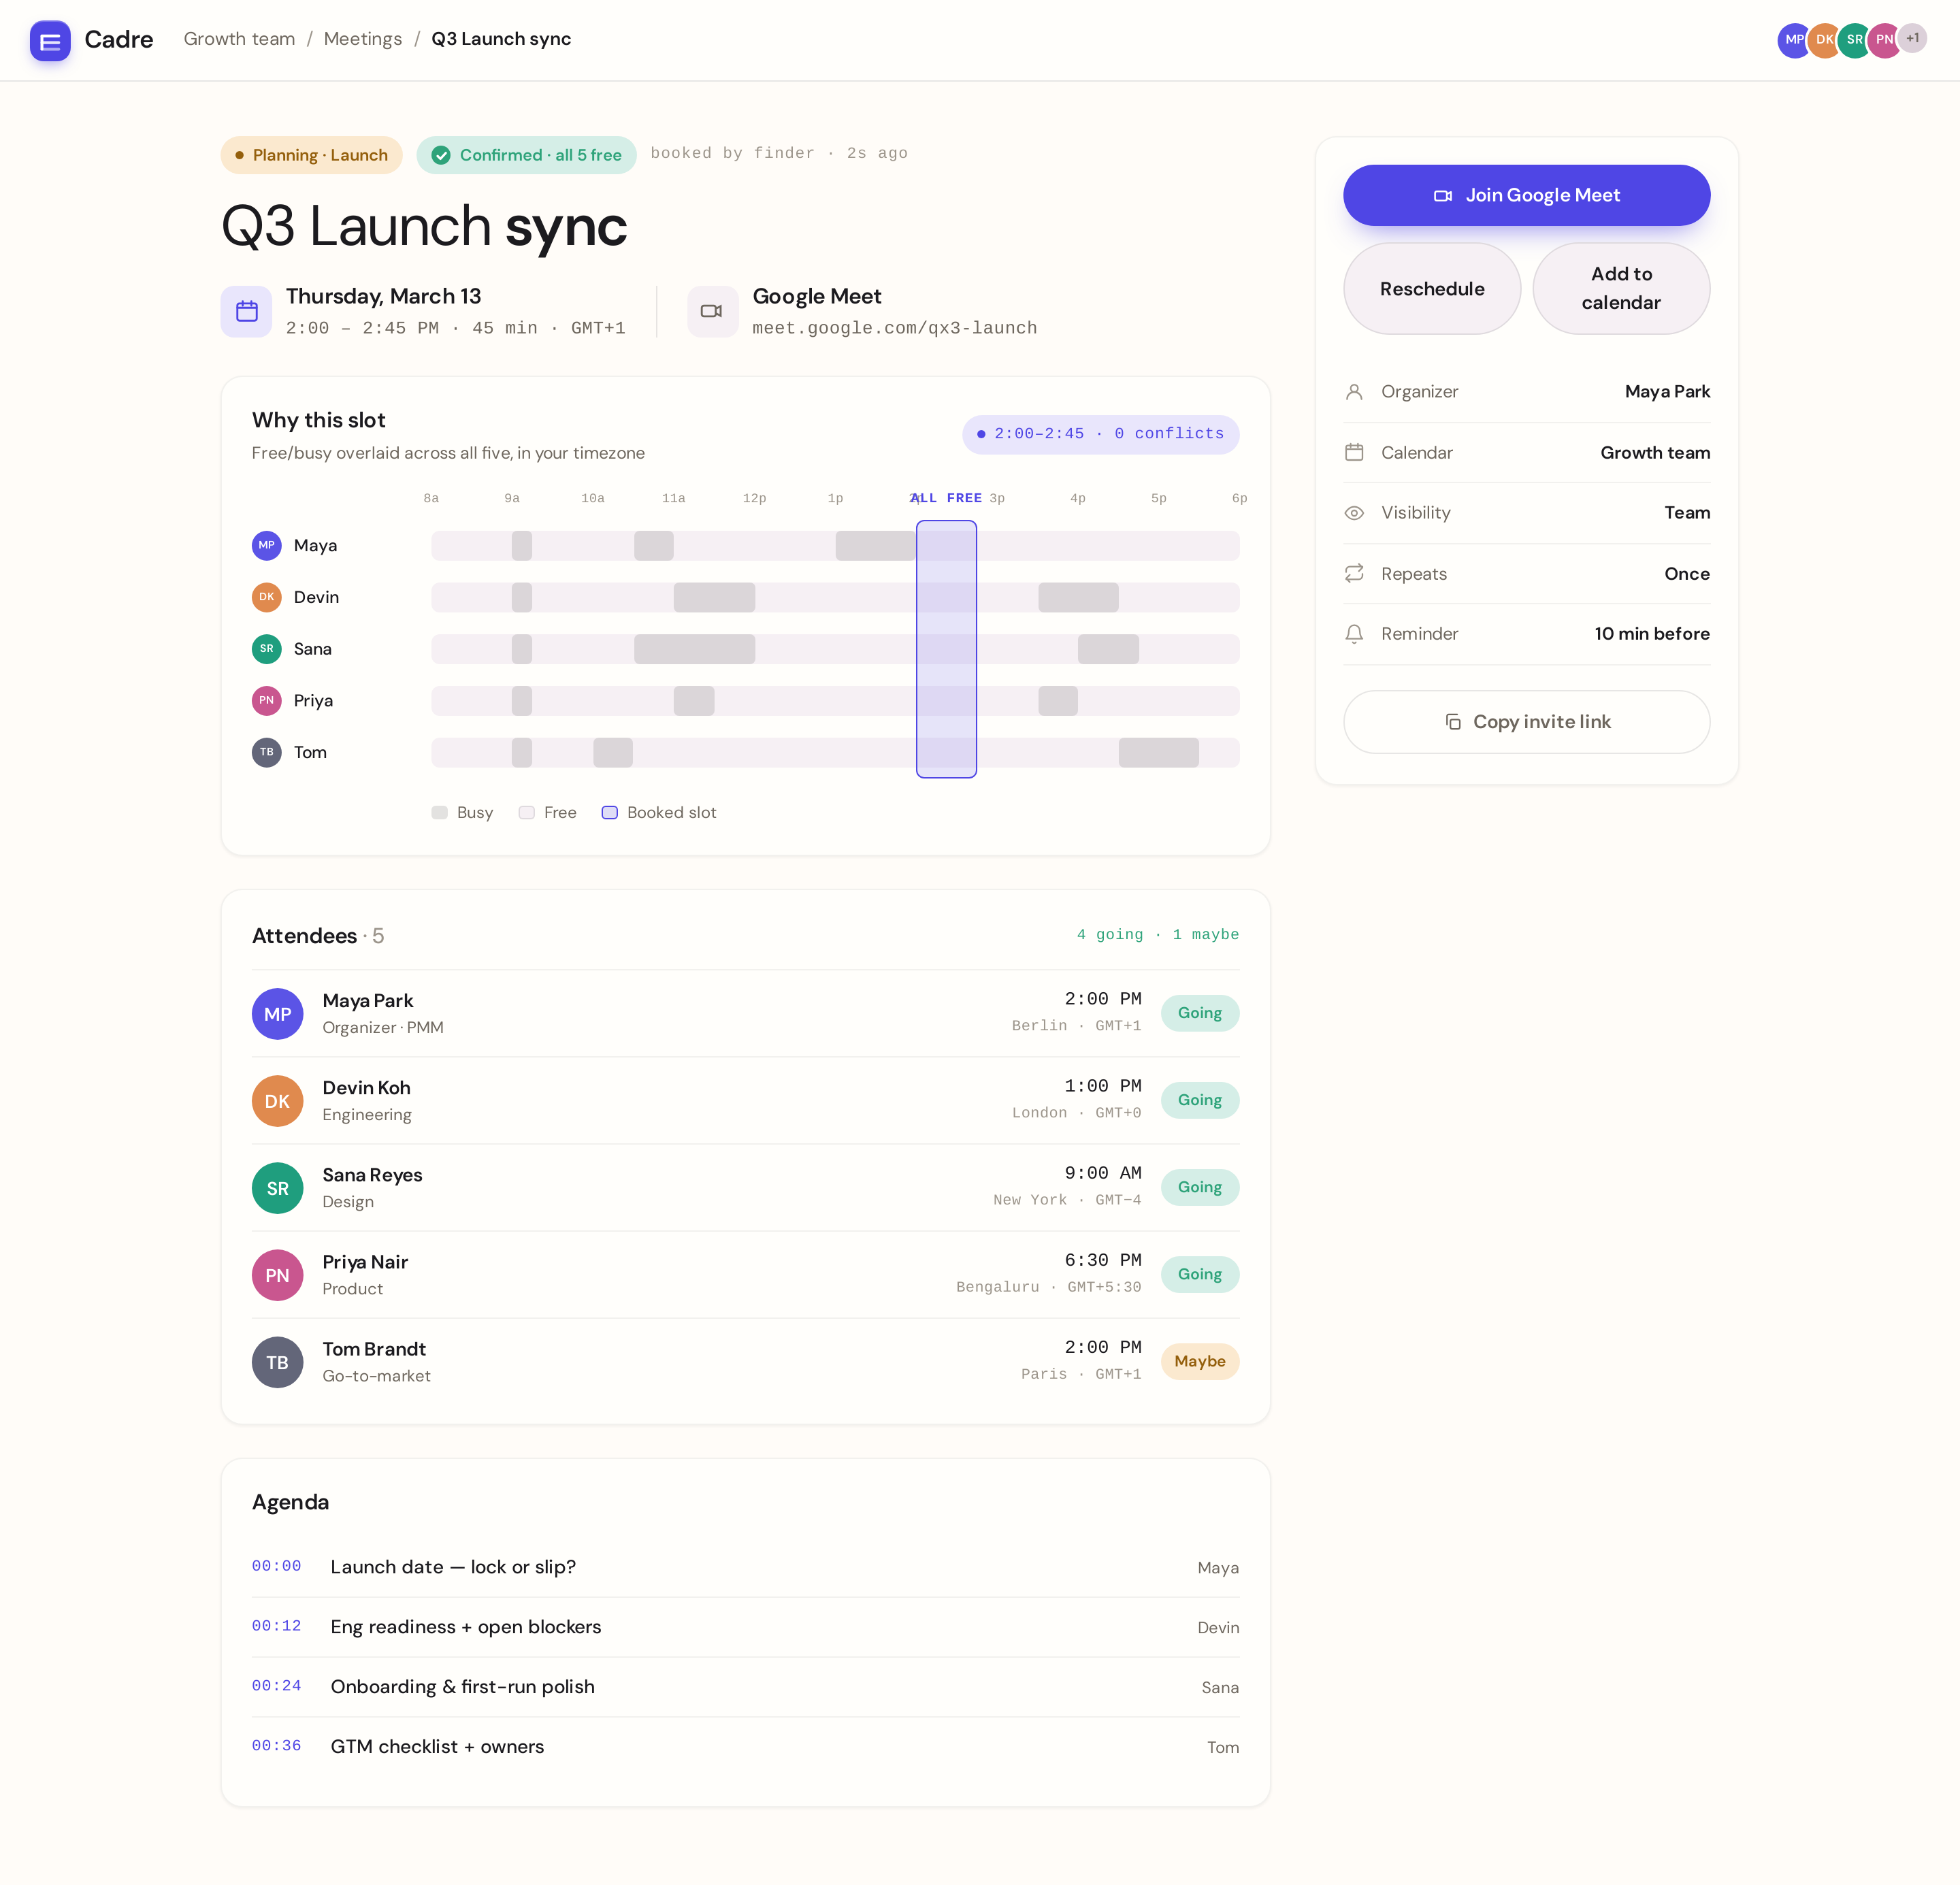The width and height of the screenshot is (1960, 1885).
Task: Select agenda item Eng readiness + open blockers
Action: click(745, 1627)
